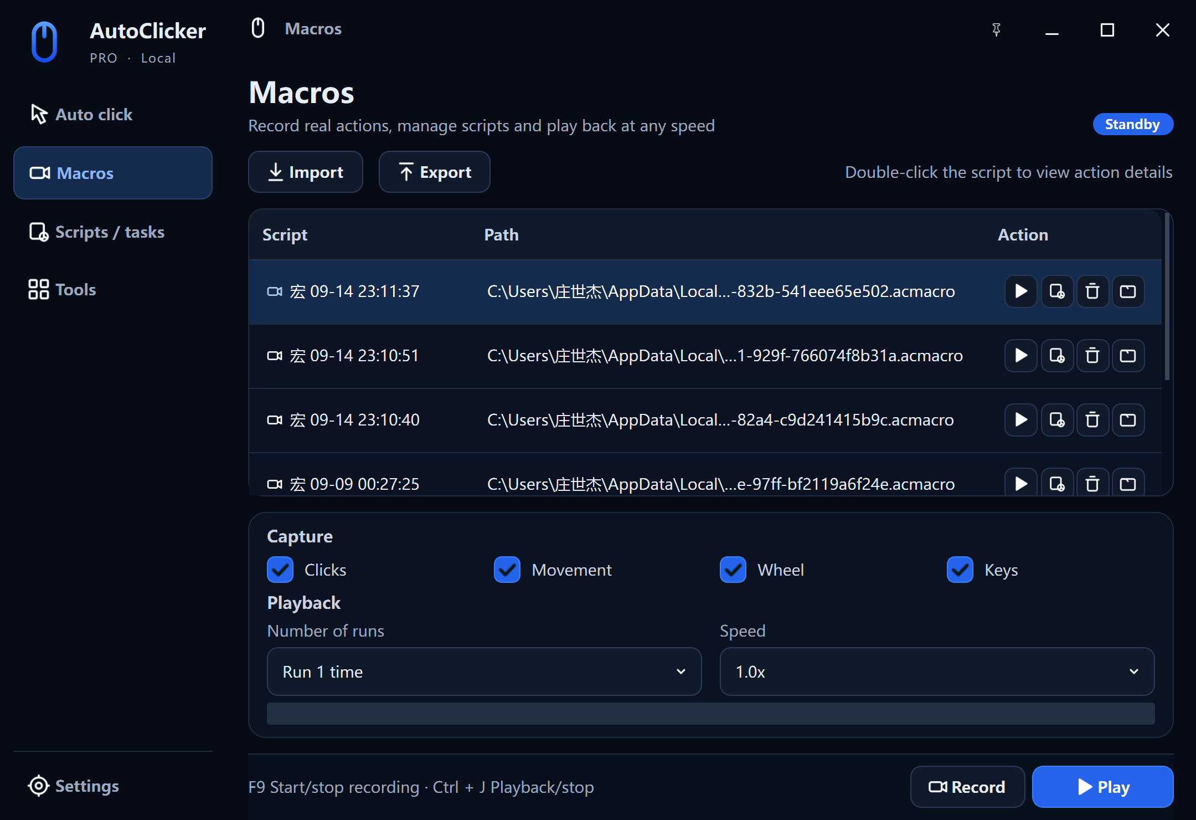The width and height of the screenshot is (1196, 820).
Task: Open folder of the 23:10:40 macro
Action: (1128, 420)
